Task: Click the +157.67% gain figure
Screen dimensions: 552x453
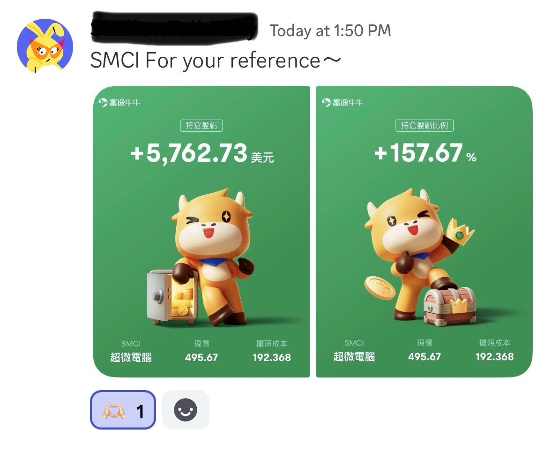Action: (425, 154)
